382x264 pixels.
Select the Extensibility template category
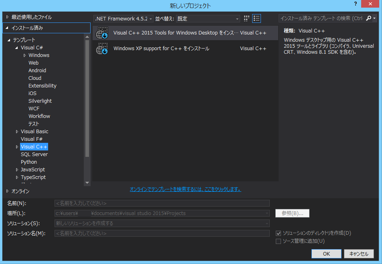[x=42, y=86]
